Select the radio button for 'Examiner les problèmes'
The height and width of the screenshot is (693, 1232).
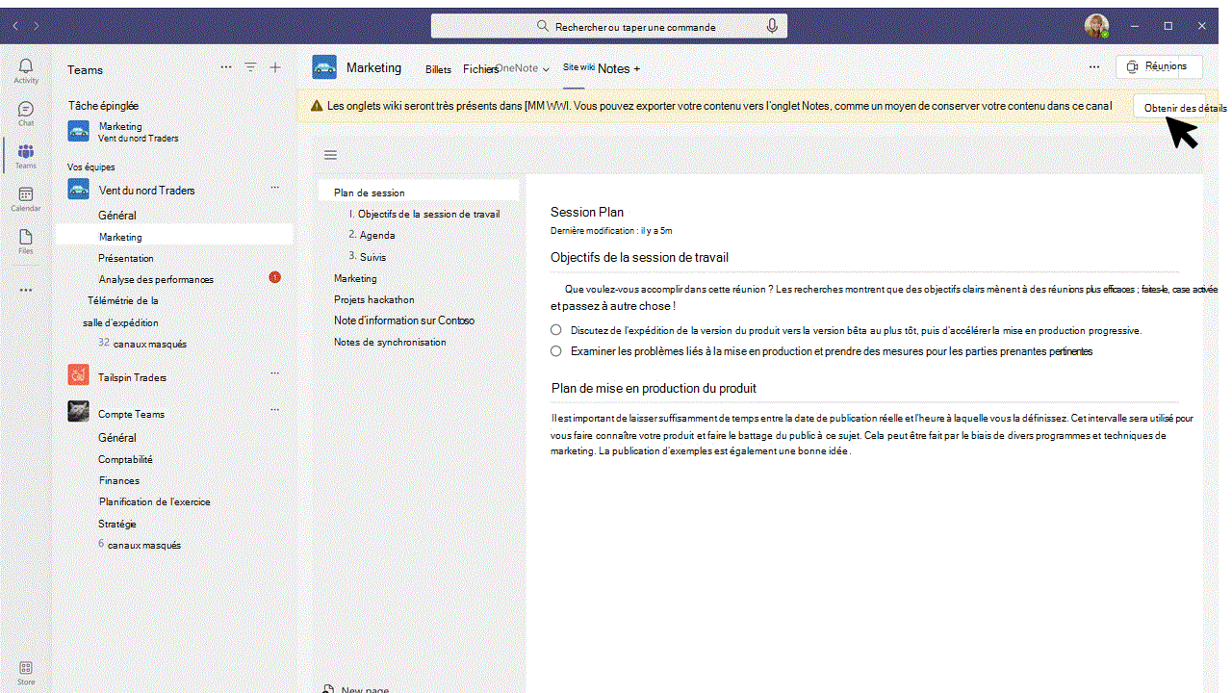tap(556, 351)
